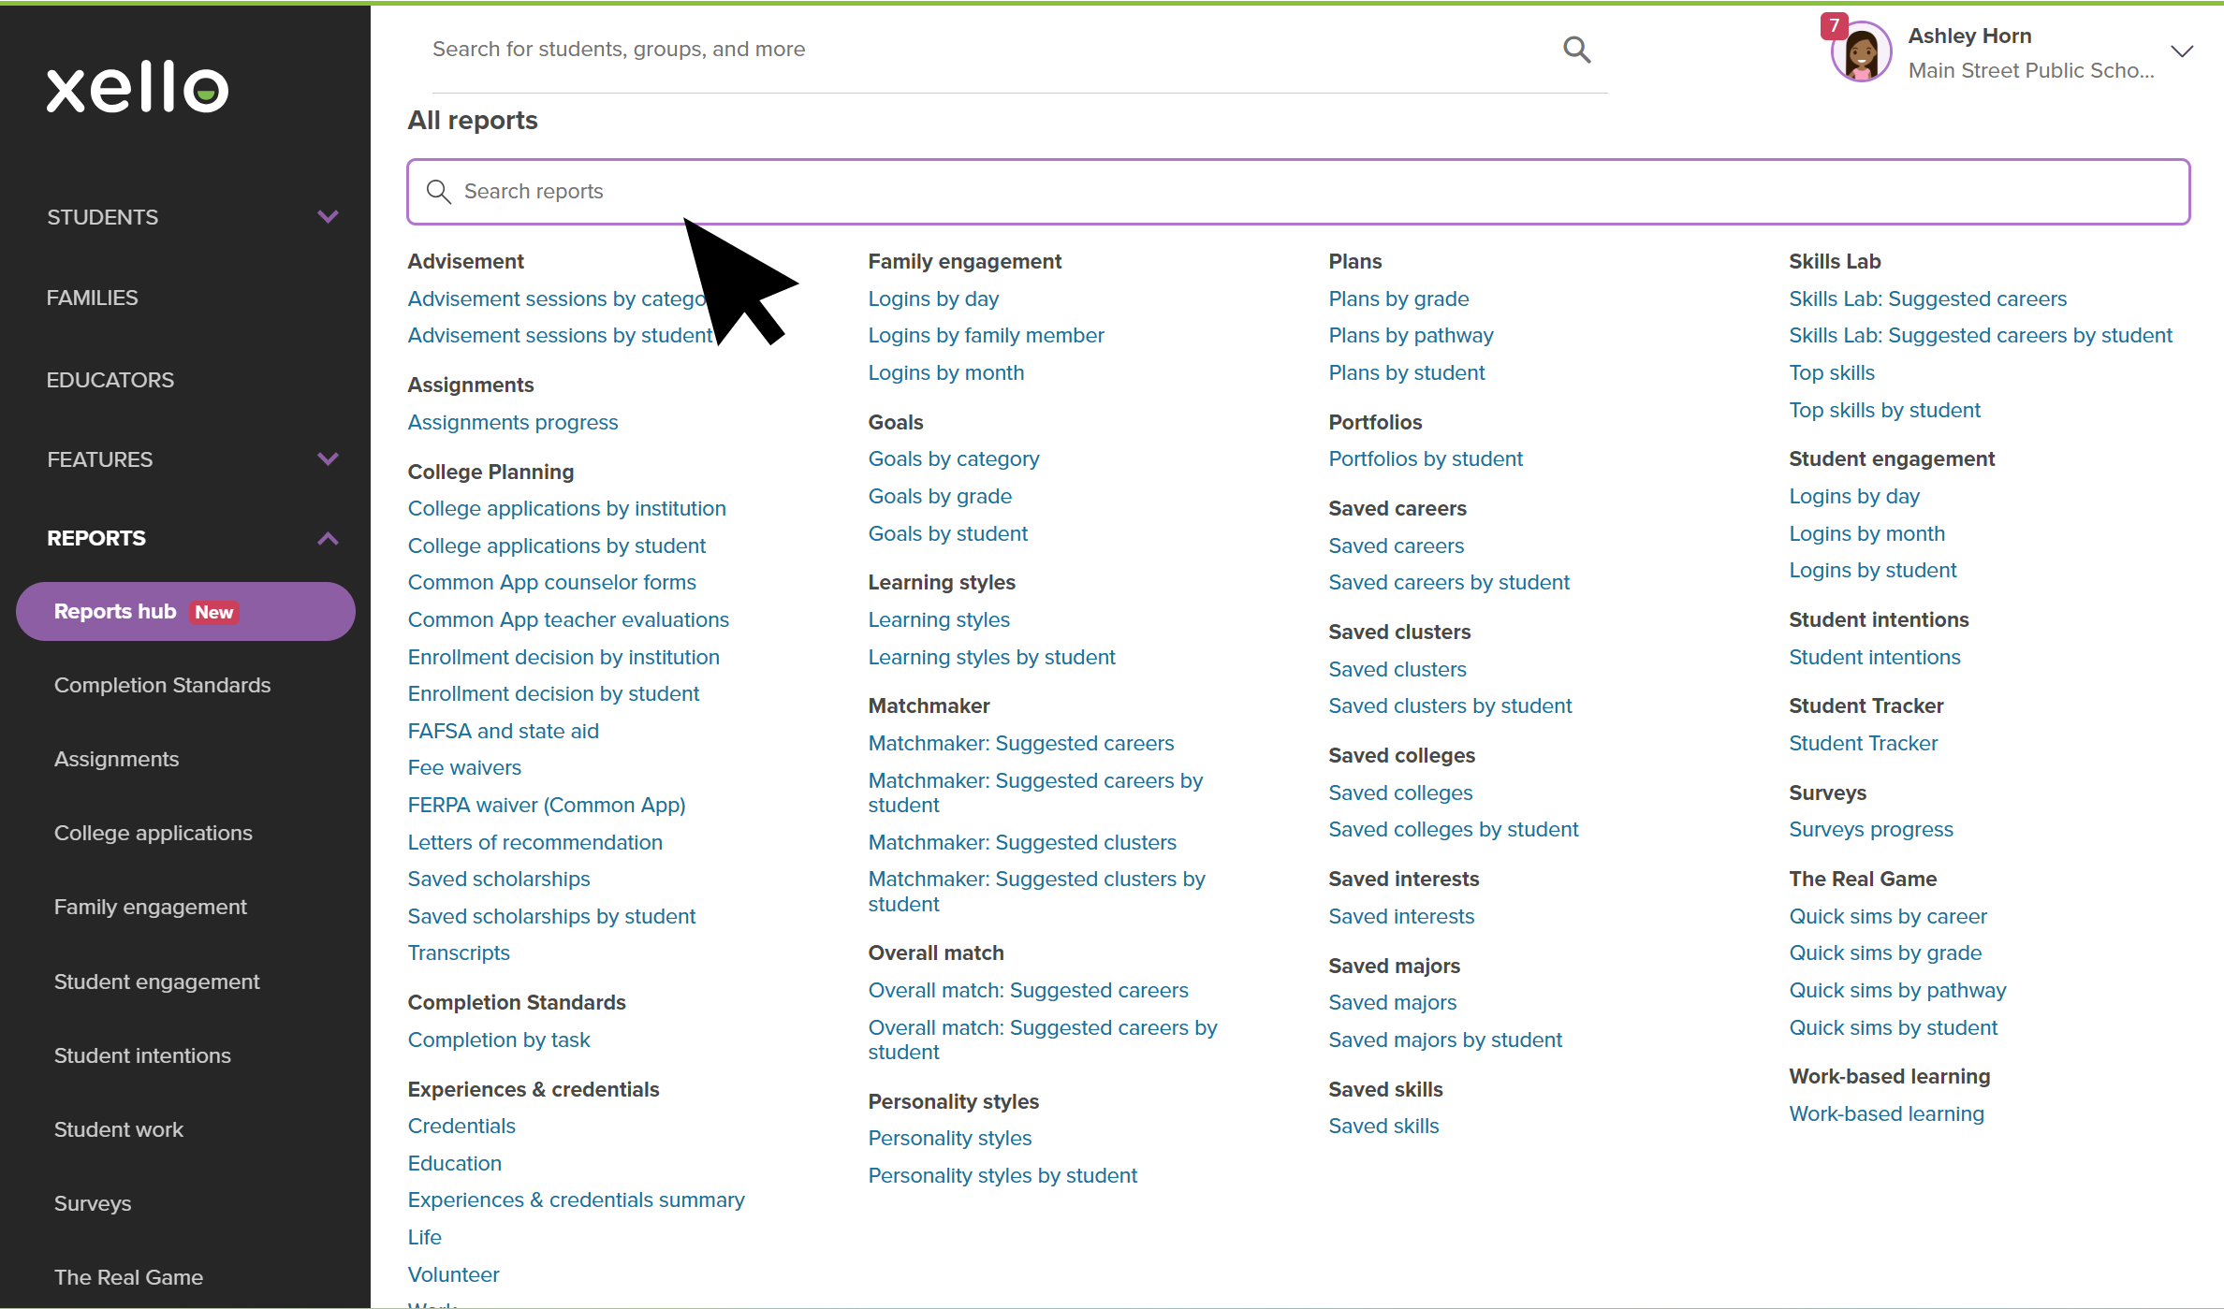This screenshot has height=1309, width=2224.
Task: Open the notifications badge showing 7
Action: click(x=1834, y=25)
